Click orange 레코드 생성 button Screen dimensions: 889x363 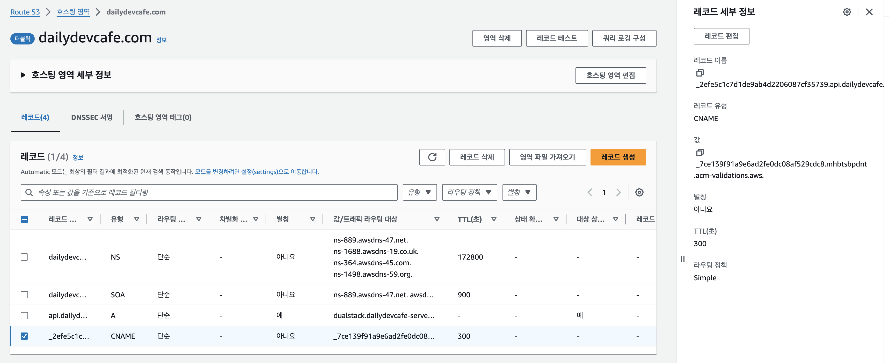(618, 157)
